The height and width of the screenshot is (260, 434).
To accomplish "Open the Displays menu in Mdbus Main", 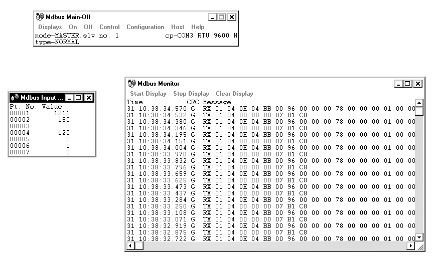I will [x=50, y=27].
